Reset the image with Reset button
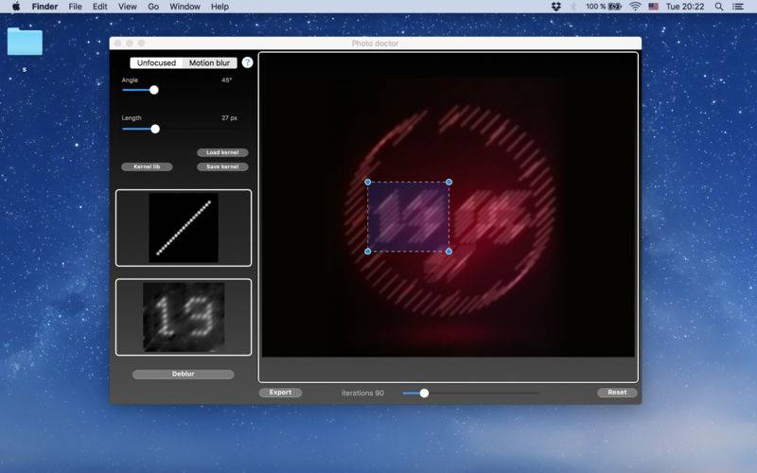This screenshot has width=757, height=473. point(617,393)
